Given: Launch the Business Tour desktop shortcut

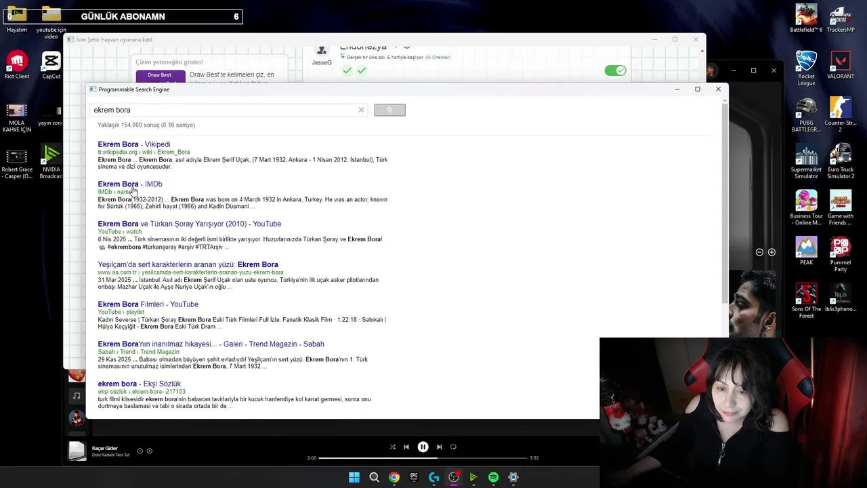Looking at the screenshot, I should [x=806, y=207].
